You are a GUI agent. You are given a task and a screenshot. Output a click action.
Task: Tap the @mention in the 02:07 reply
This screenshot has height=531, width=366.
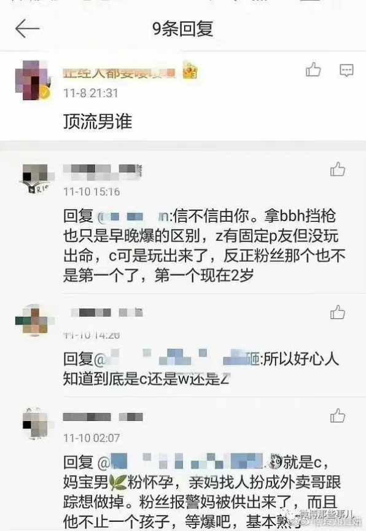coord(190,462)
